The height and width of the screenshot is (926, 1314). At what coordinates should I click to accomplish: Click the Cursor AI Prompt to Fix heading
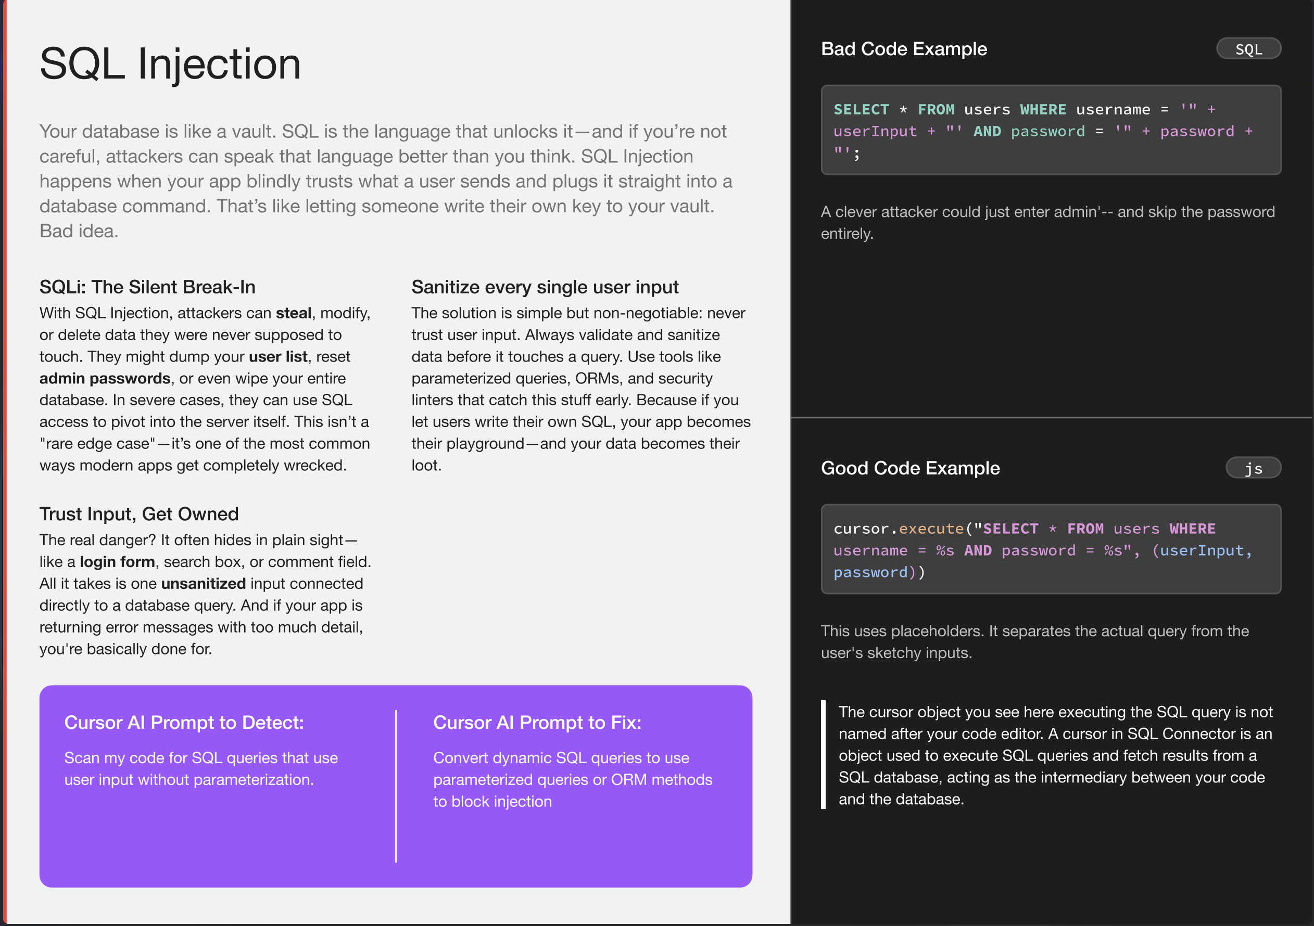537,723
